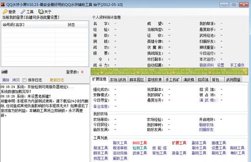The width and height of the screenshot is (251, 162).
Task: Open the 武林工具 link
Action: 140,153
